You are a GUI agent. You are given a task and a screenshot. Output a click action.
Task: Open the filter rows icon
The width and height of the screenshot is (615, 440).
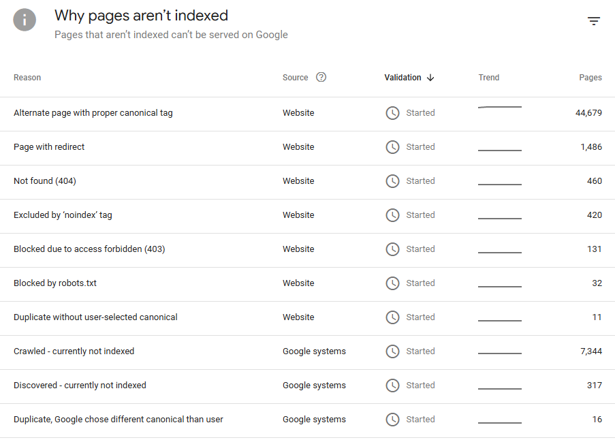click(x=594, y=21)
